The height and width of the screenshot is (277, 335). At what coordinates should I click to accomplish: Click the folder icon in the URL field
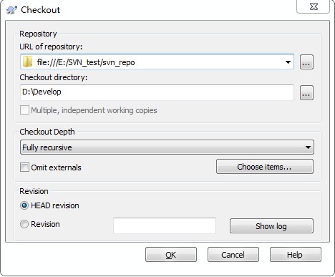point(27,62)
